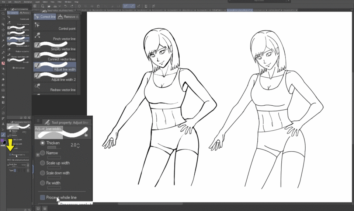The width and height of the screenshot is (354, 211).
Task: Enable the Process whole line checkbox
Action: [x=43, y=198]
